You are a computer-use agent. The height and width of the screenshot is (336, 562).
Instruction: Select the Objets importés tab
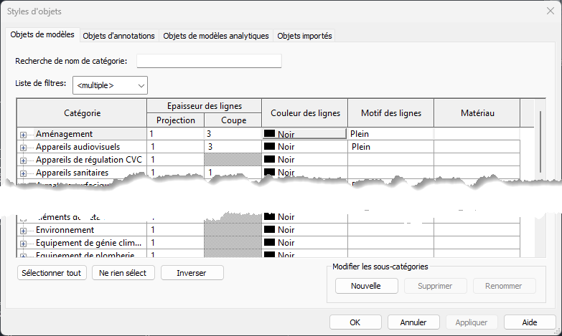pos(304,36)
